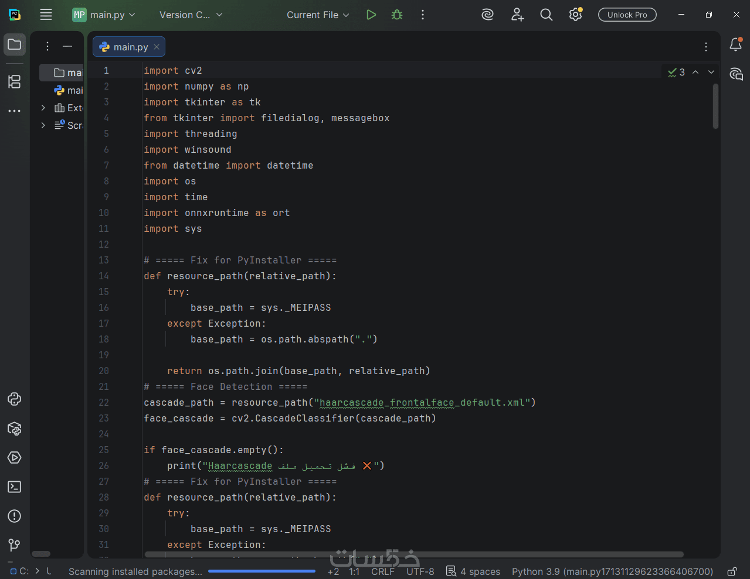Open the Terminal tool window
The width and height of the screenshot is (750, 579).
click(15, 487)
